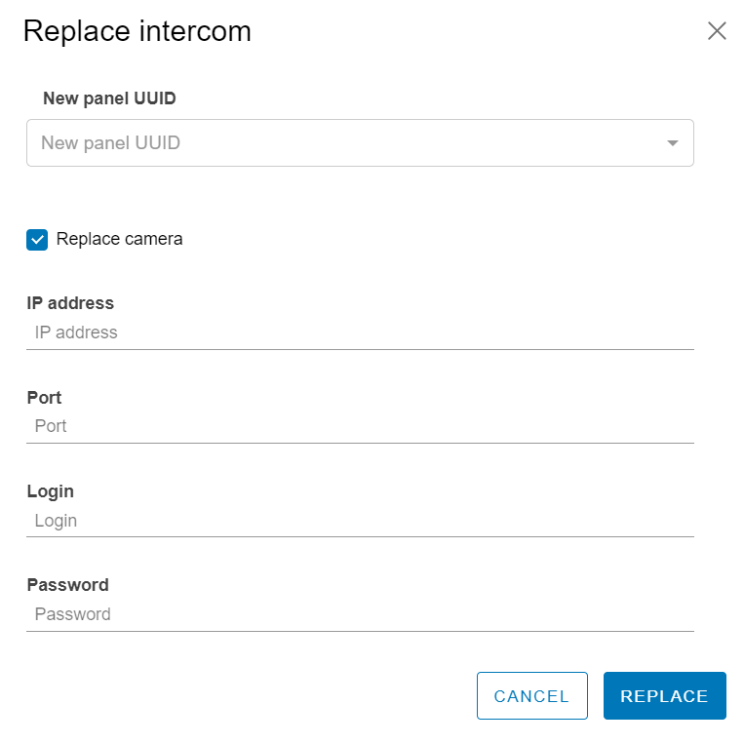This screenshot has height=744, width=744.
Task: Click the bold IP address label
Action: [70, 303]
